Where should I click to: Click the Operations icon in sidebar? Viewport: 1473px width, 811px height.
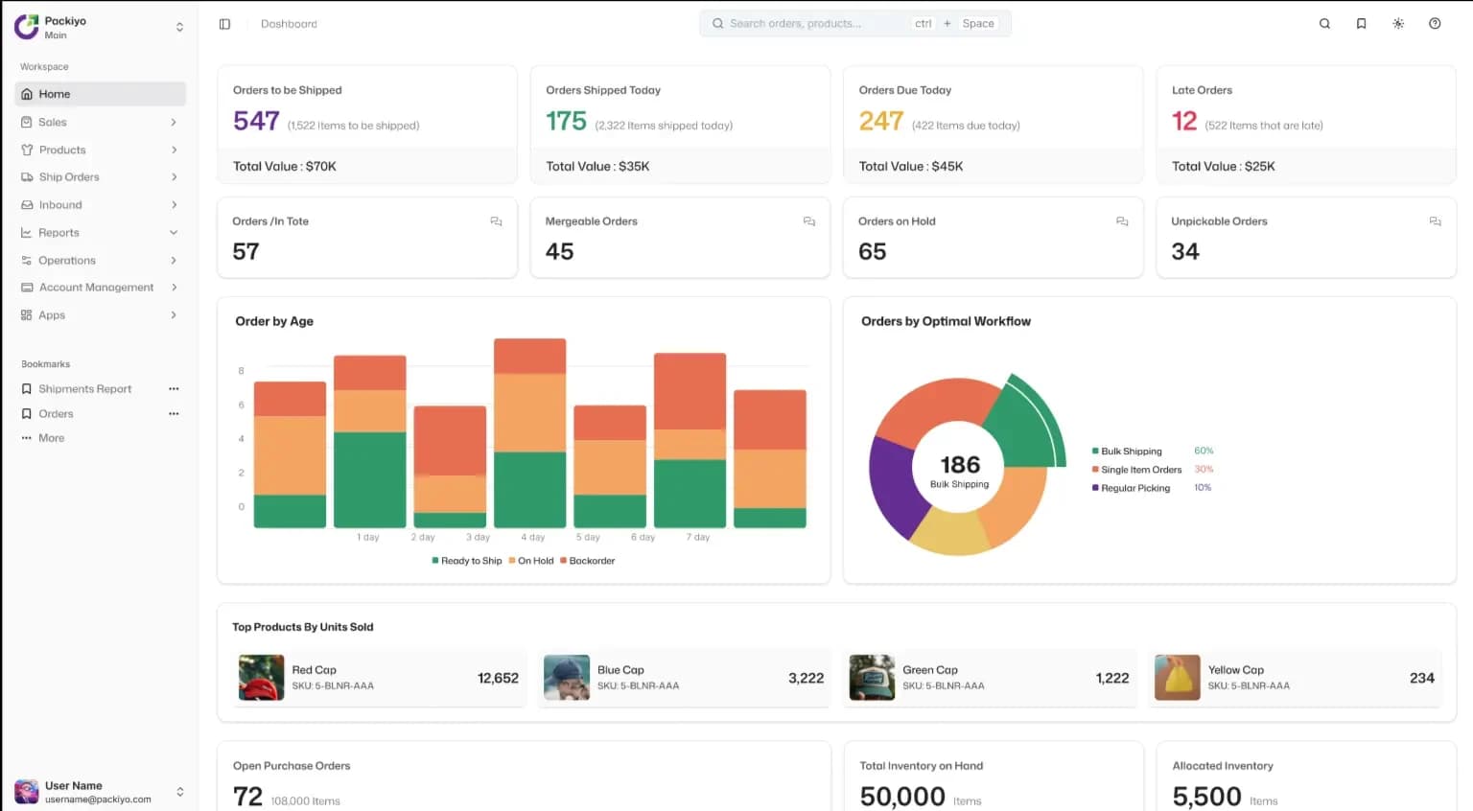click(27, 261)
